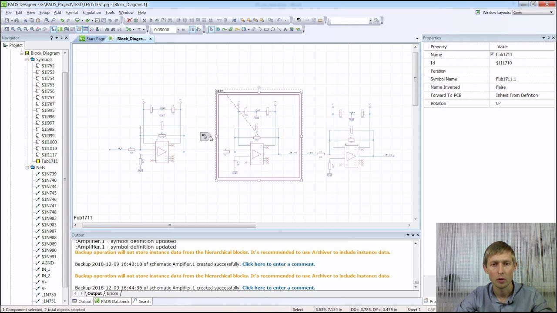Collapse the Nets tree folder
Screen dimensions: 557x313
coord(27,167)
